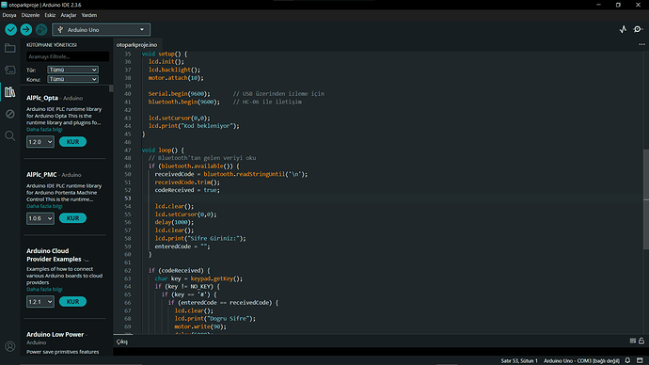Open the Boards Manager sidebar icon
Image resolution: width=649 pixels, height=365 pixels.
[10, 70]
